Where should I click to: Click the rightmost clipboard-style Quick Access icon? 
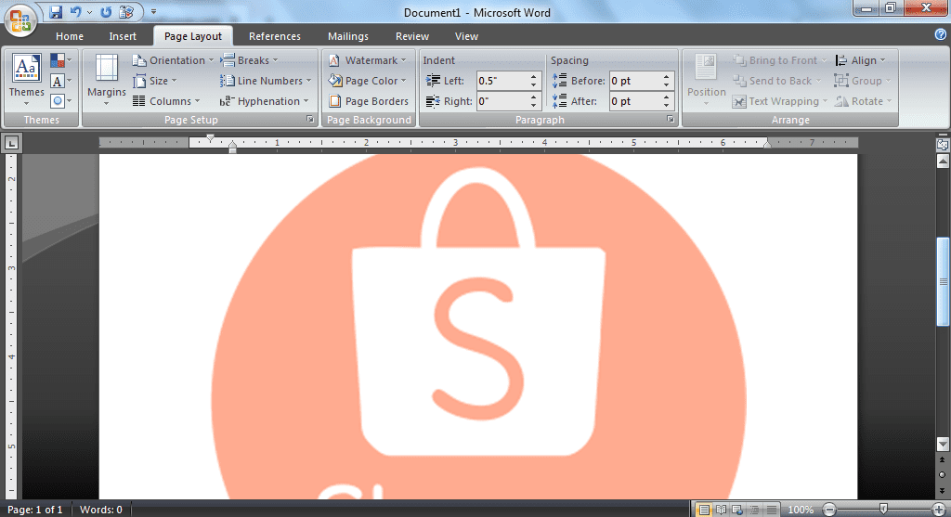(126, 11)
